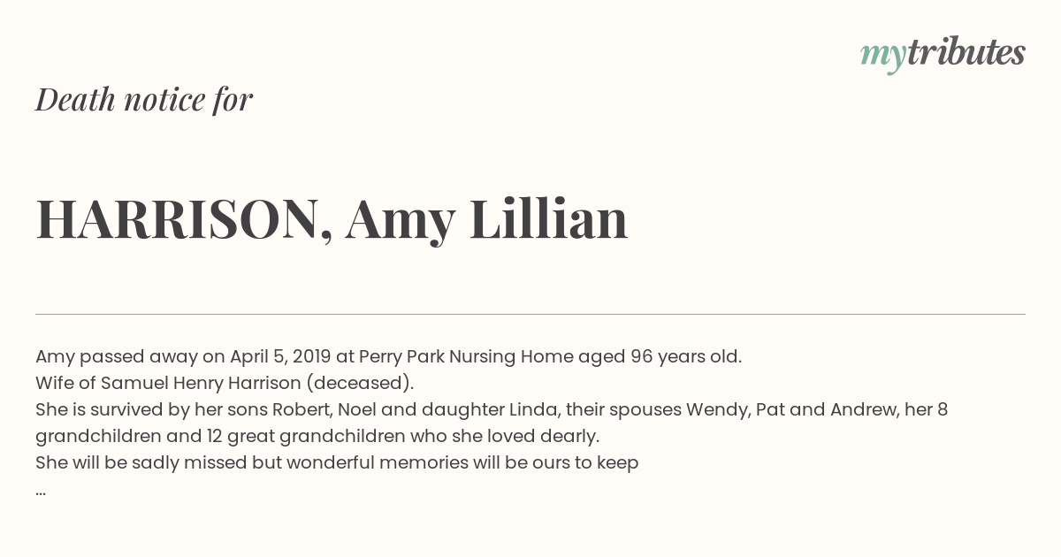Image resolution: width=1061 pixels, height=557 pixels.
Task: Click the 'She will be sadly missed' line
Action: pos(337,463)
